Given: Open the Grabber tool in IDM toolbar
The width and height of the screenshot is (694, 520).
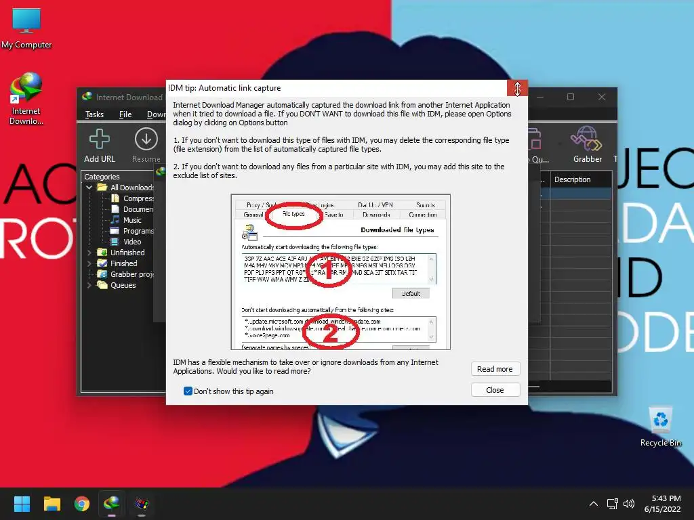Looking at the screenshot, I should (x=588, y=145).
